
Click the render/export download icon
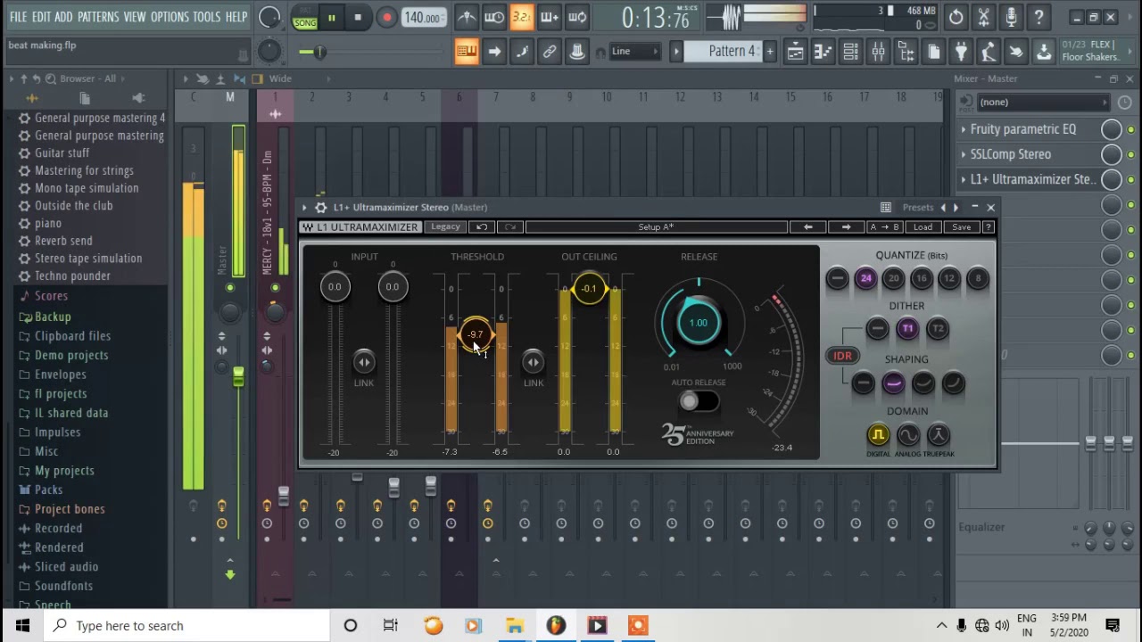coord(1043,52)
